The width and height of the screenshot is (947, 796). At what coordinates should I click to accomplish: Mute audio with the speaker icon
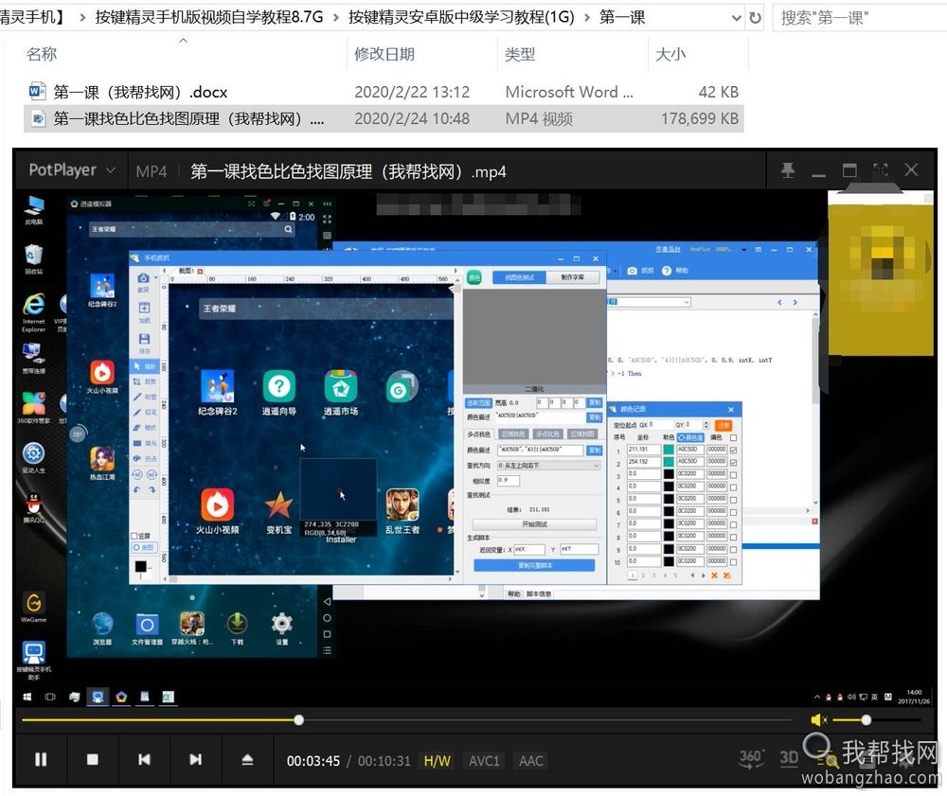click(x=818, y=719)
